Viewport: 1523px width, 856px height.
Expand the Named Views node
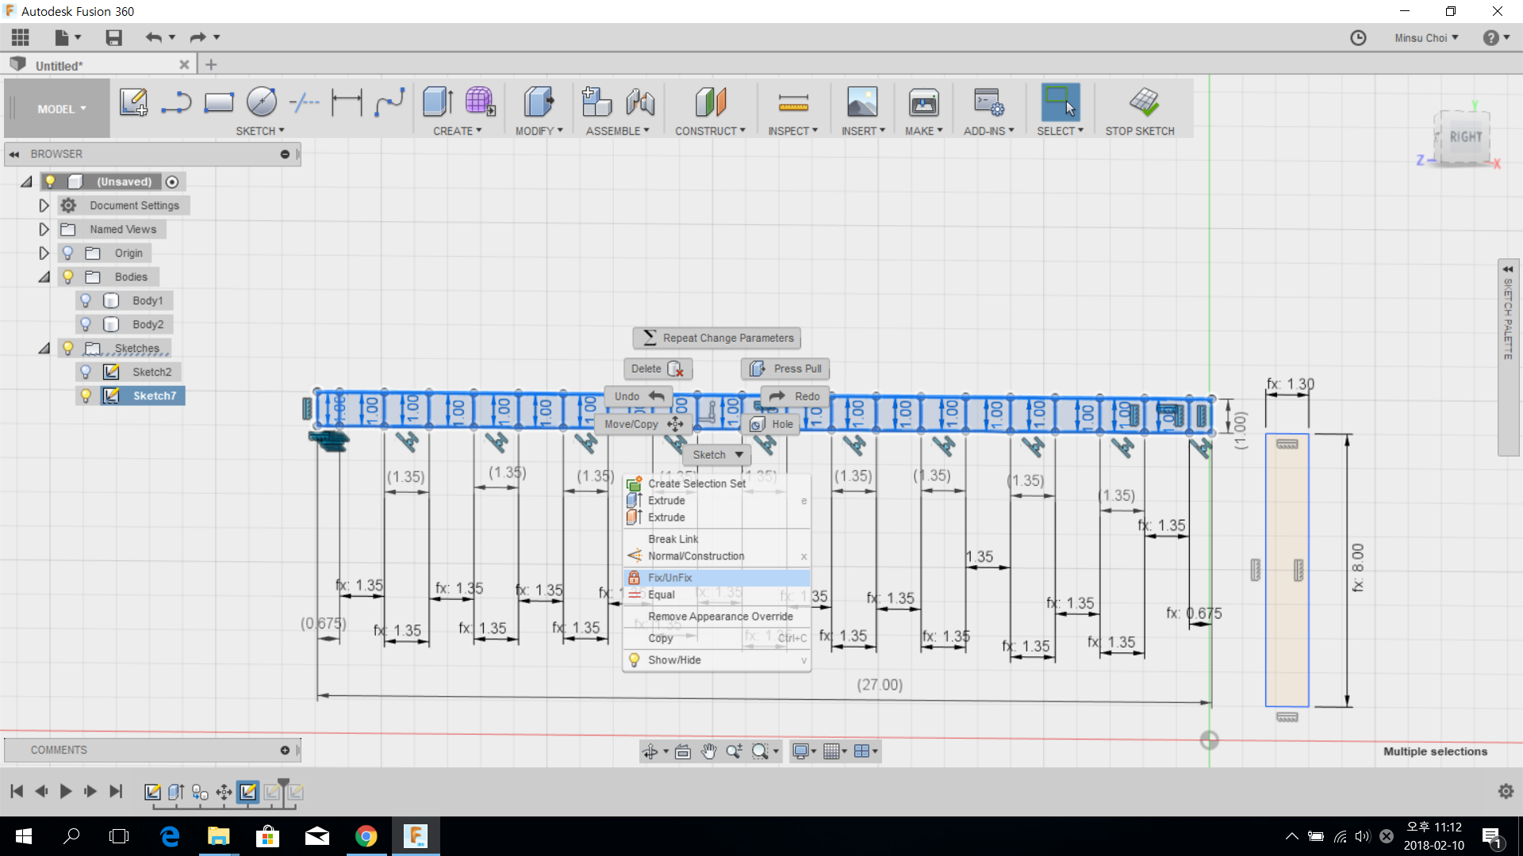44,229
